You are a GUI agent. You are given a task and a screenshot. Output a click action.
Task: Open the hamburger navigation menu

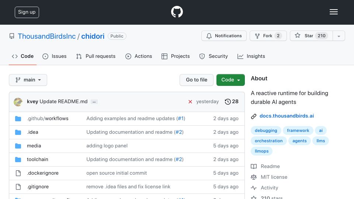(333, 12)
